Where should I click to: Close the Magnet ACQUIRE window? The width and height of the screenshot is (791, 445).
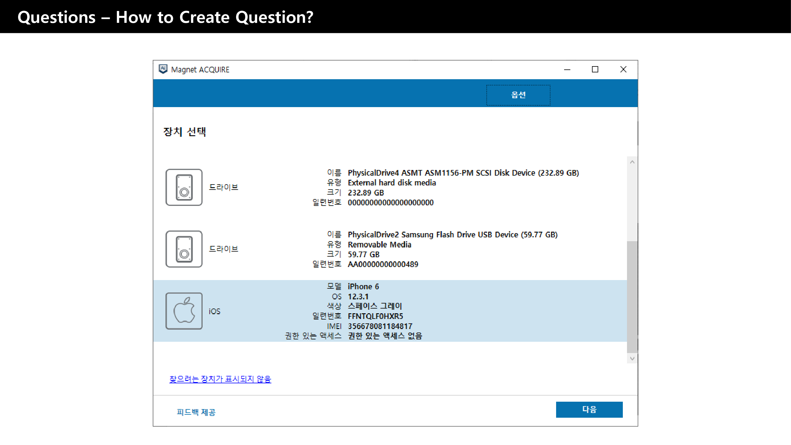(x=623, y=69)
